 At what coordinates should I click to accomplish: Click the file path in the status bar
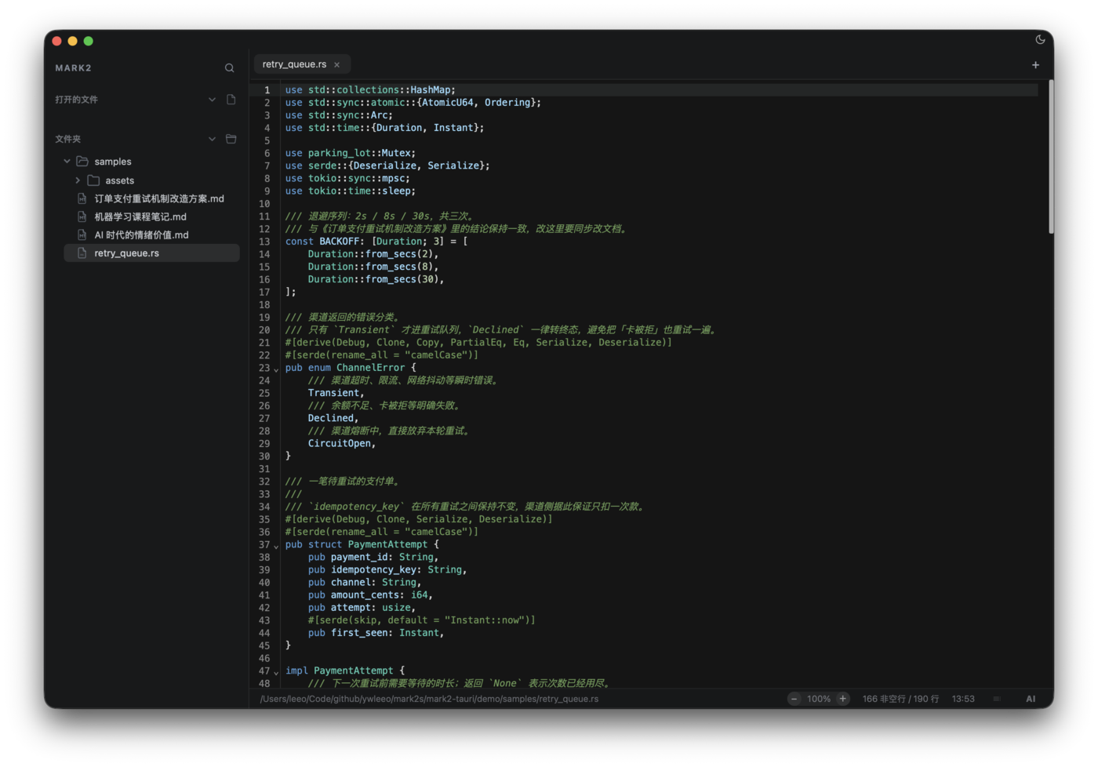[x=429, y=699]
